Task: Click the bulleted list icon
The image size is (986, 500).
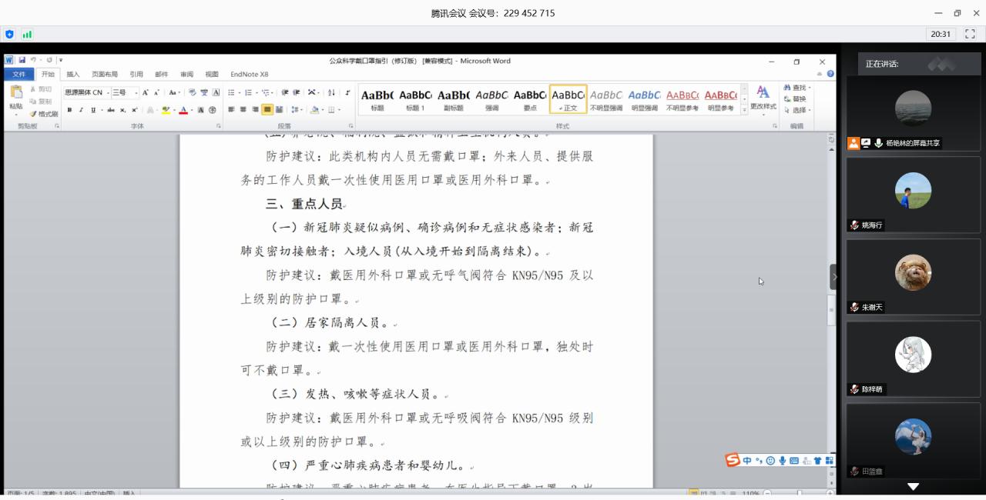Action: pos(231,92)
